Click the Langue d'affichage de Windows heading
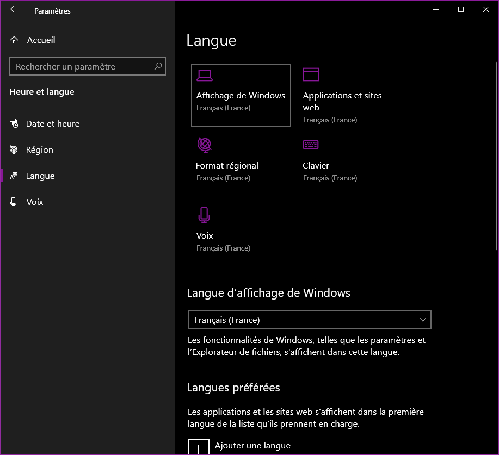Image resolution: width=499 pixels, height=455 pixels. (268, 293)
